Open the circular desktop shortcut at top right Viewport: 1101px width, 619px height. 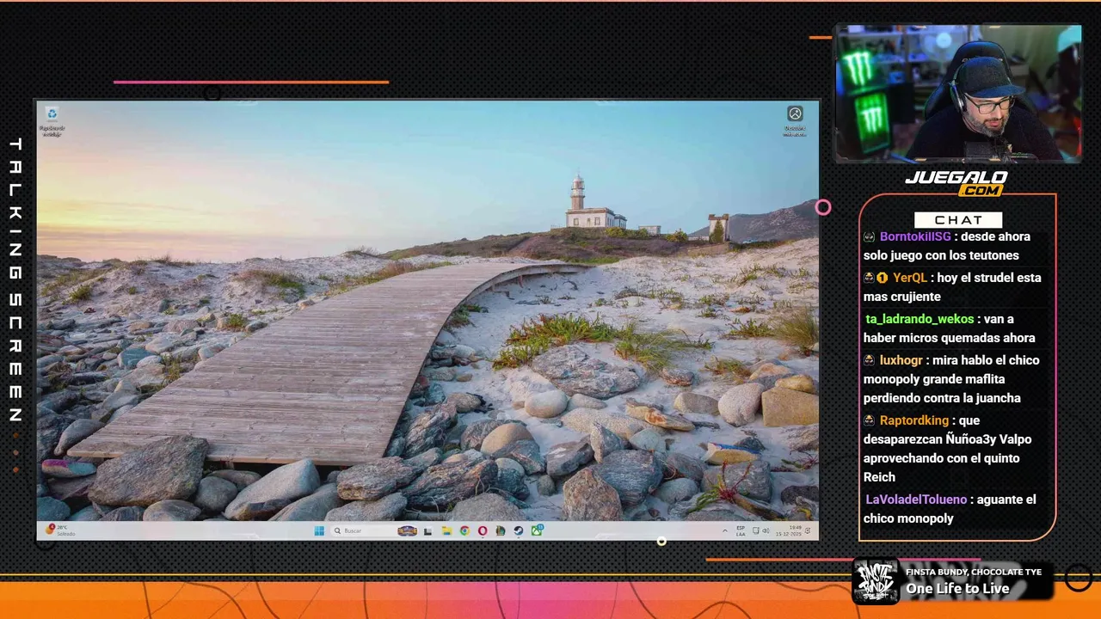(795, 120)
